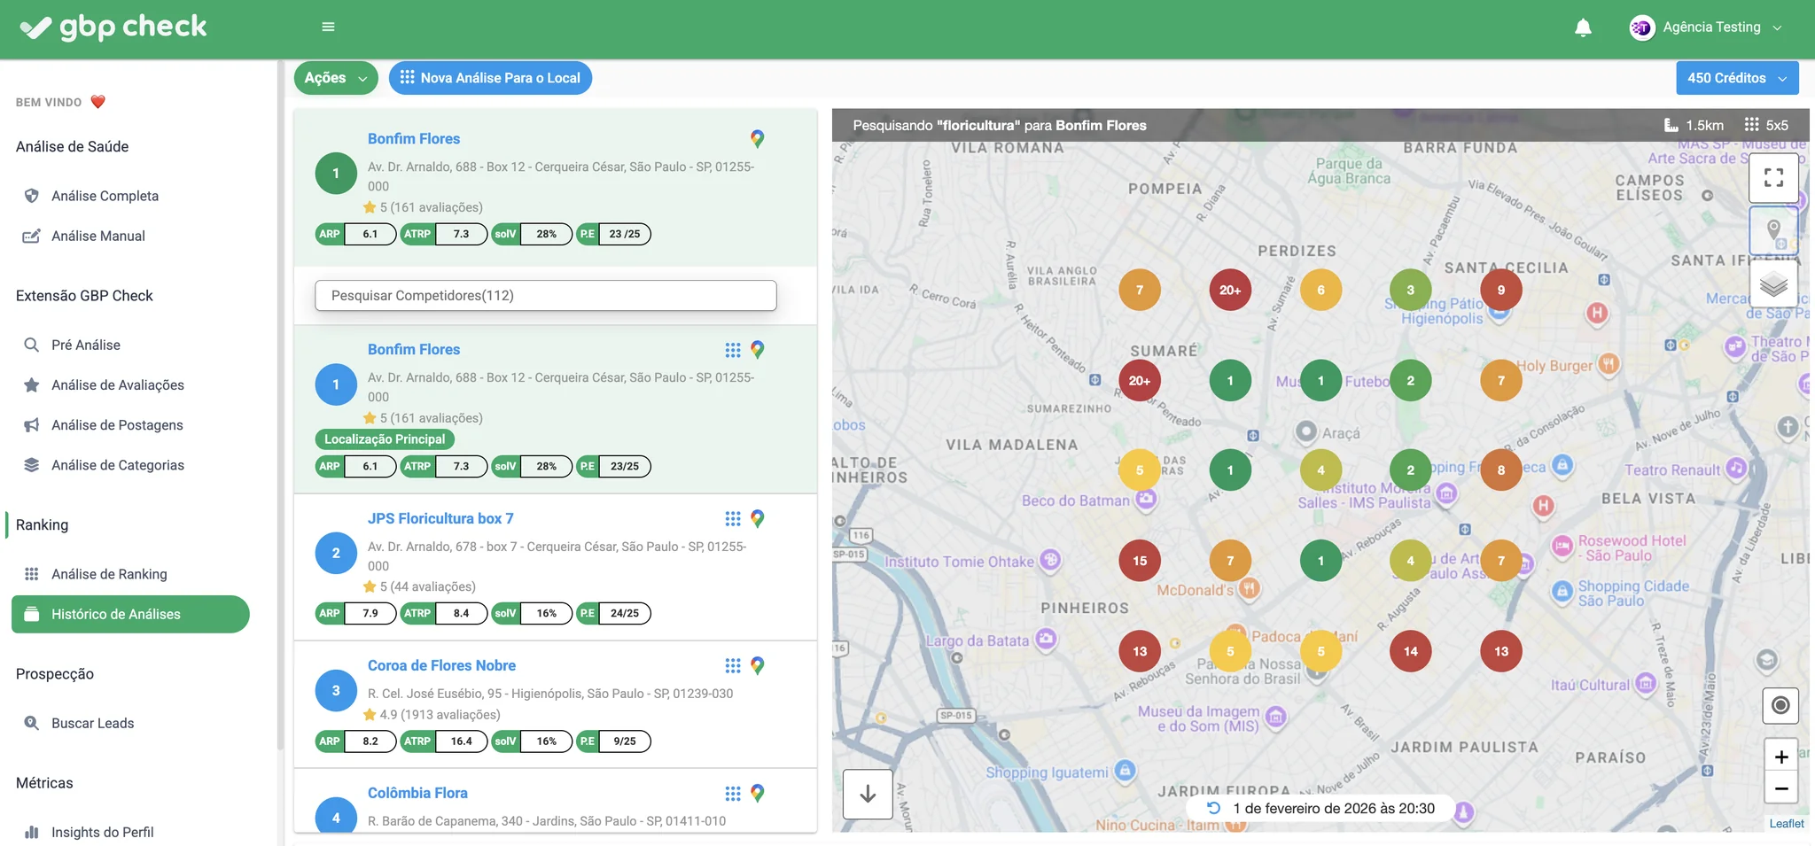Click the hamburger menu icon in header
The width and height of the screenshot is (1815, 846).
328,27
